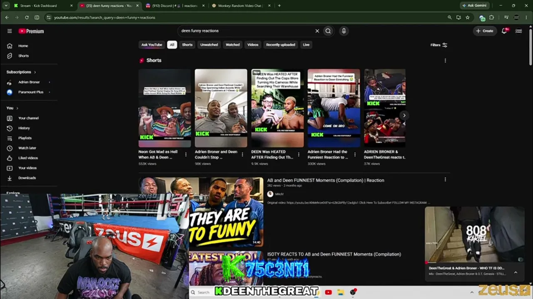This screenshot has width=533, height=299.
Task: Bookmark this page with the star
Action: click(x=468, y=17)
